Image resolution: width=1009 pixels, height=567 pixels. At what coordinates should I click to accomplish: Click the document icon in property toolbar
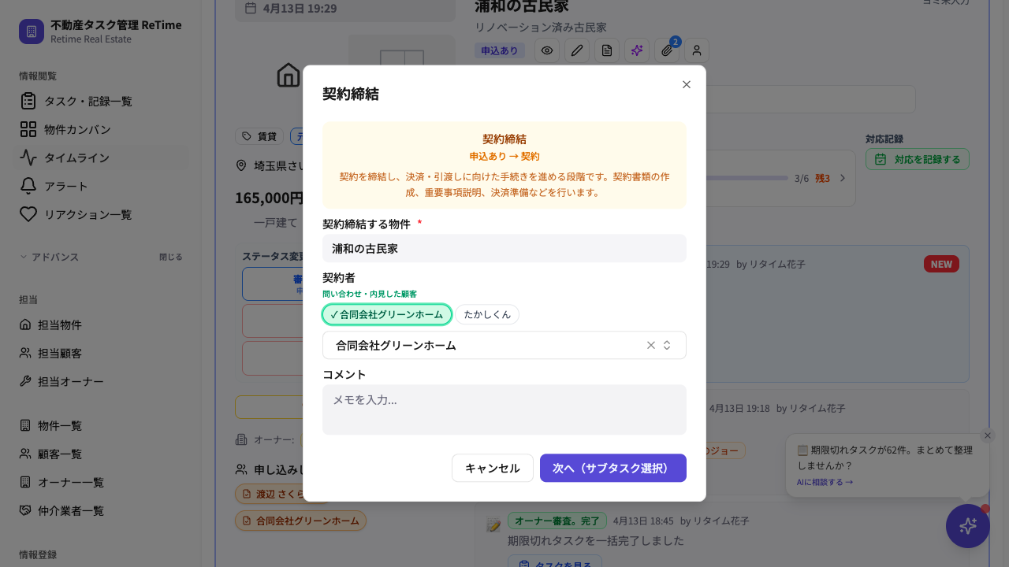(x=607, y=50)
